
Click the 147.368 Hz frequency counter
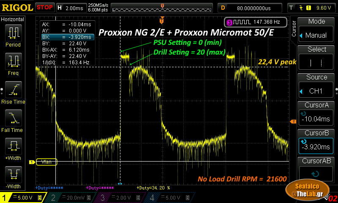256,22
